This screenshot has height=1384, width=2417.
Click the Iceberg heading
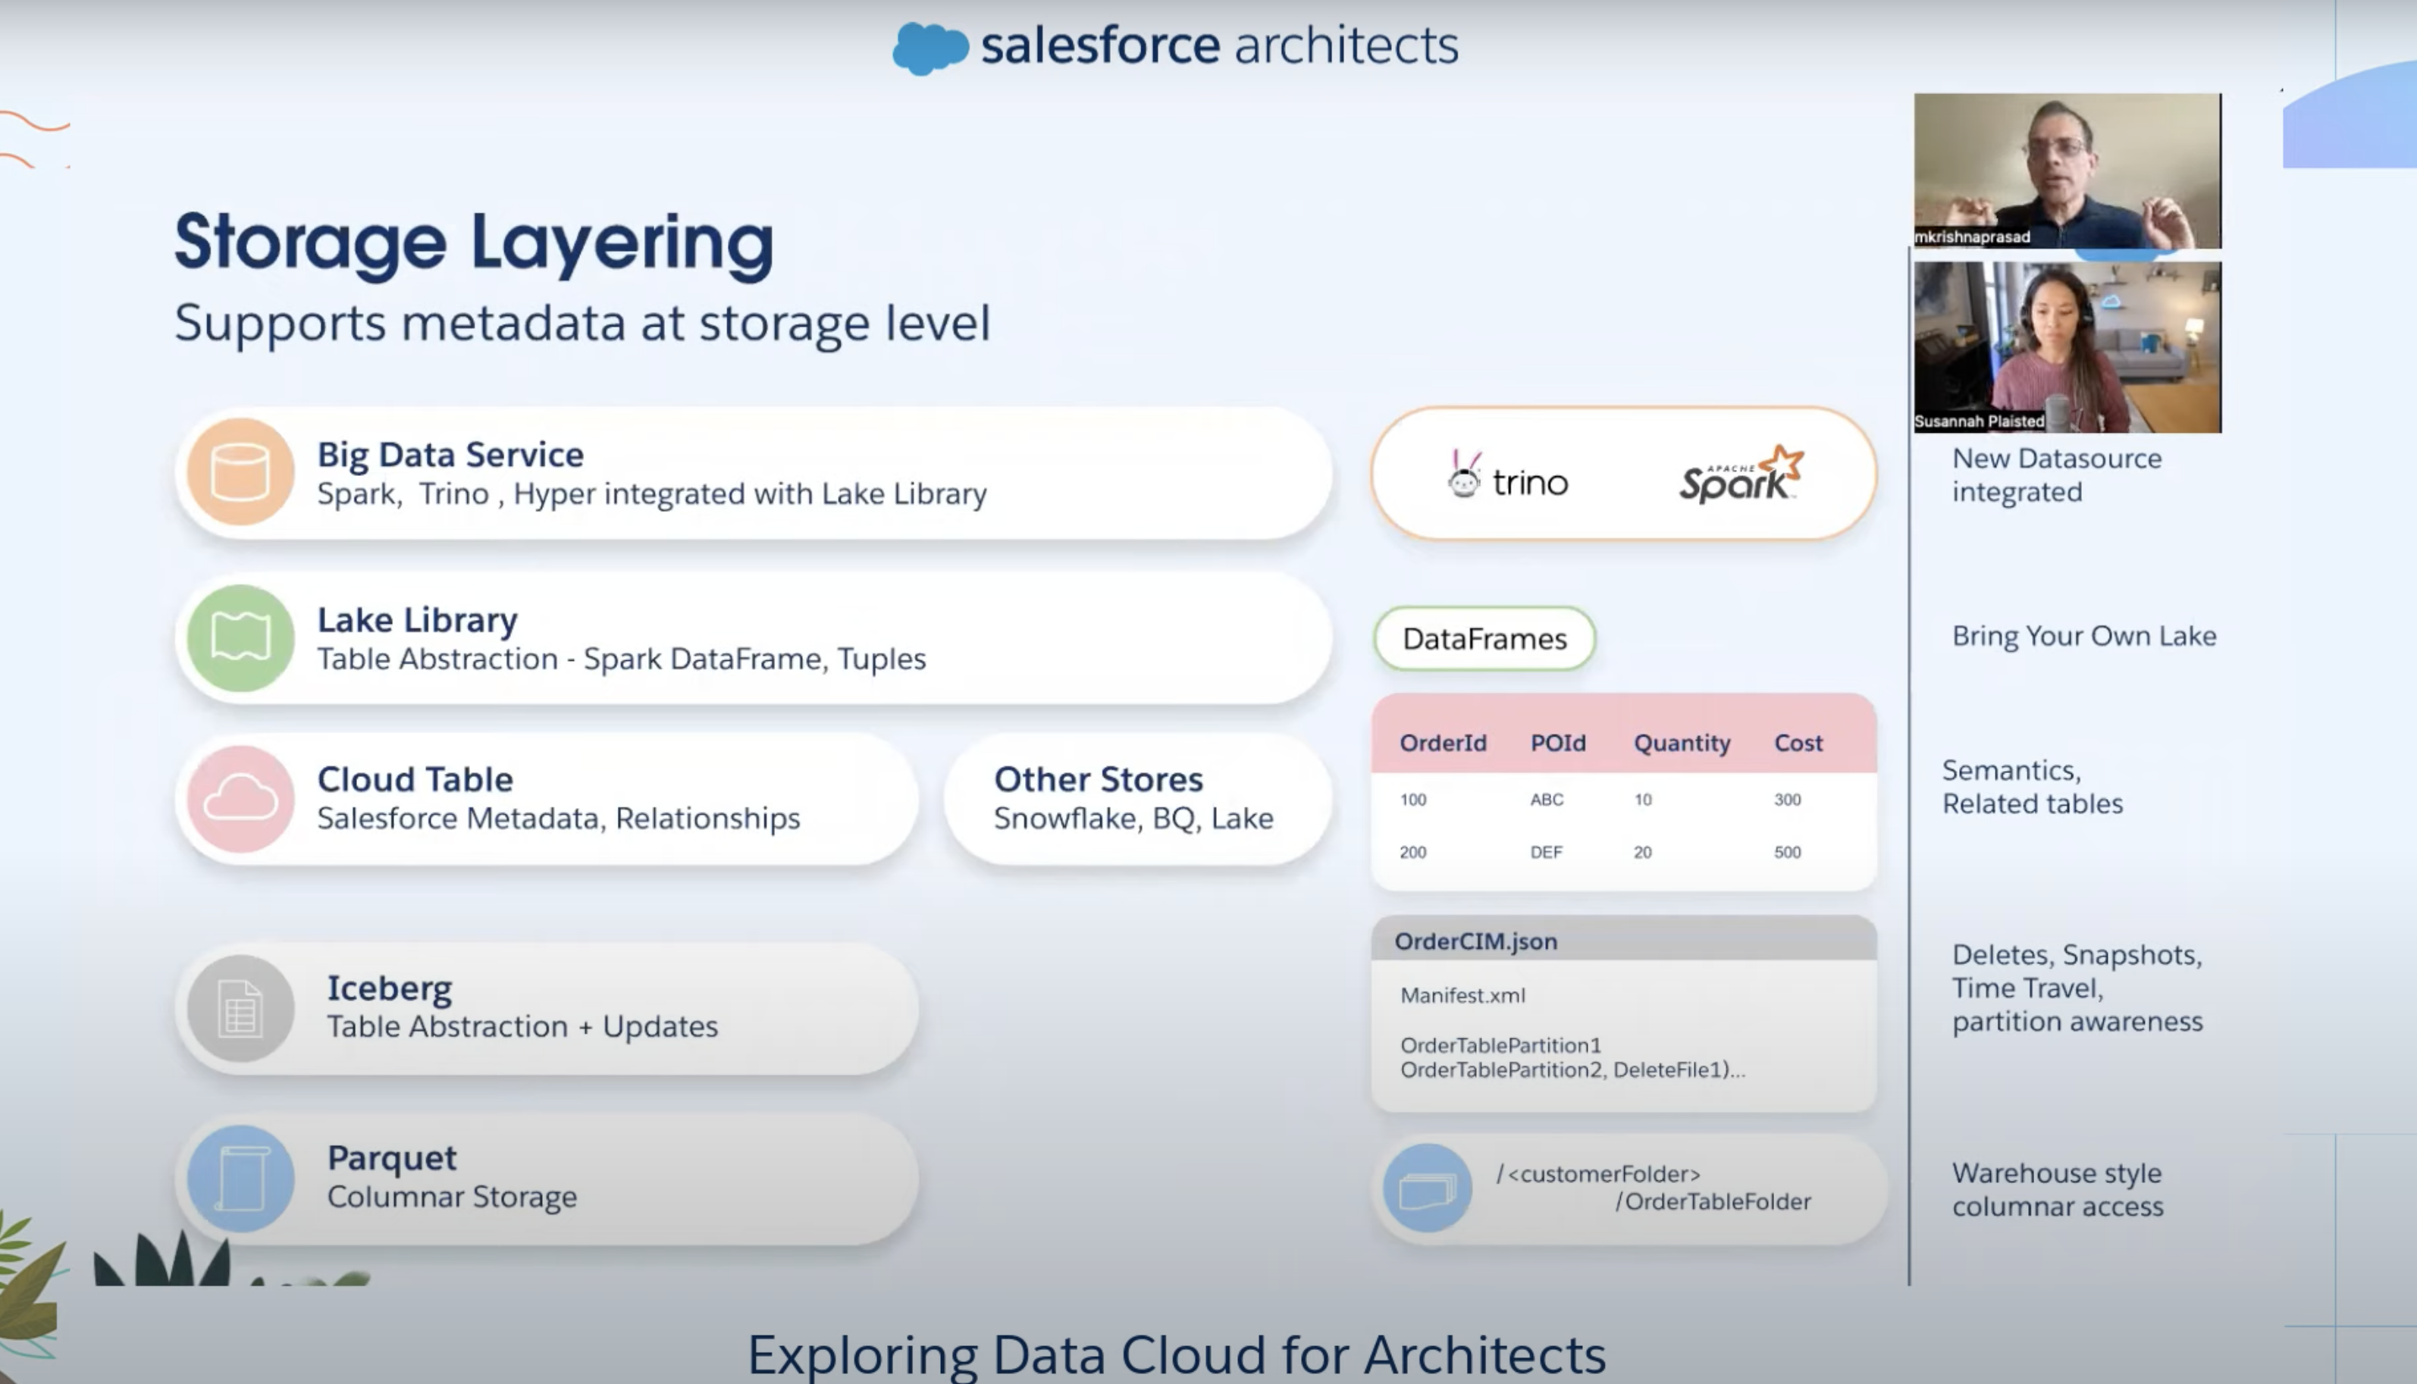tap(390, 988)
